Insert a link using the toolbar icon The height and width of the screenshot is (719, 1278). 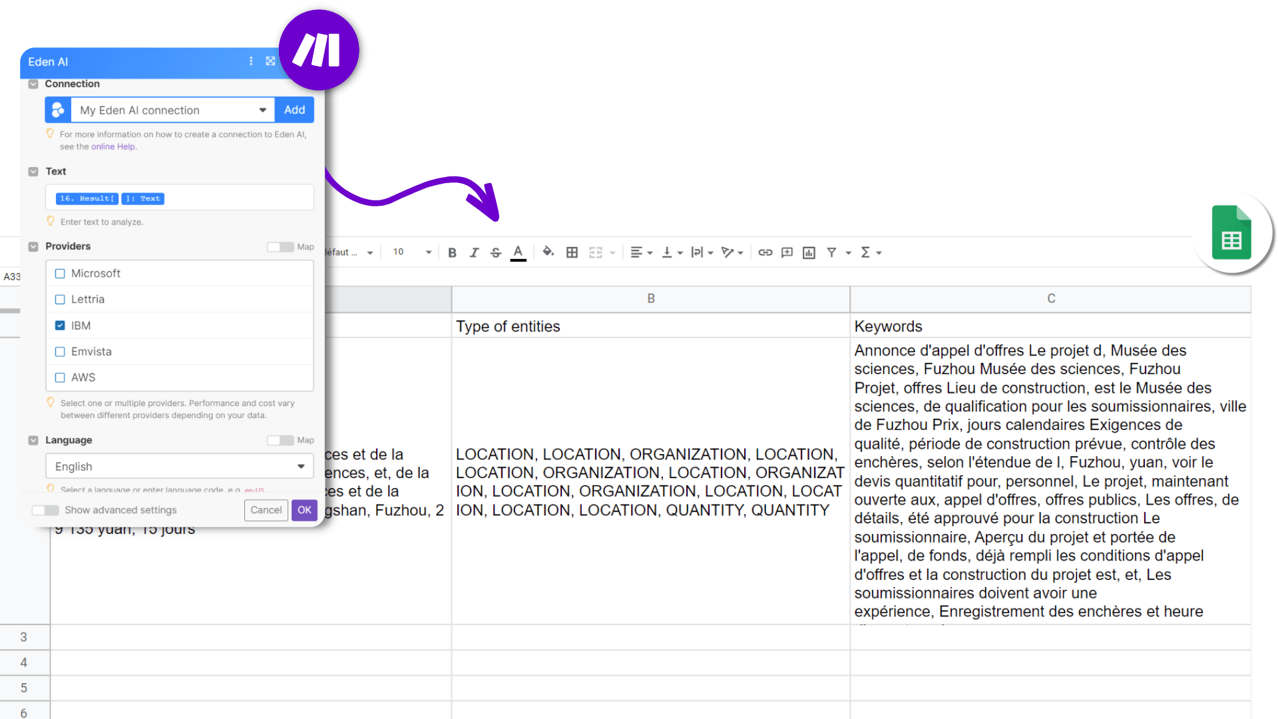point(764,252)
